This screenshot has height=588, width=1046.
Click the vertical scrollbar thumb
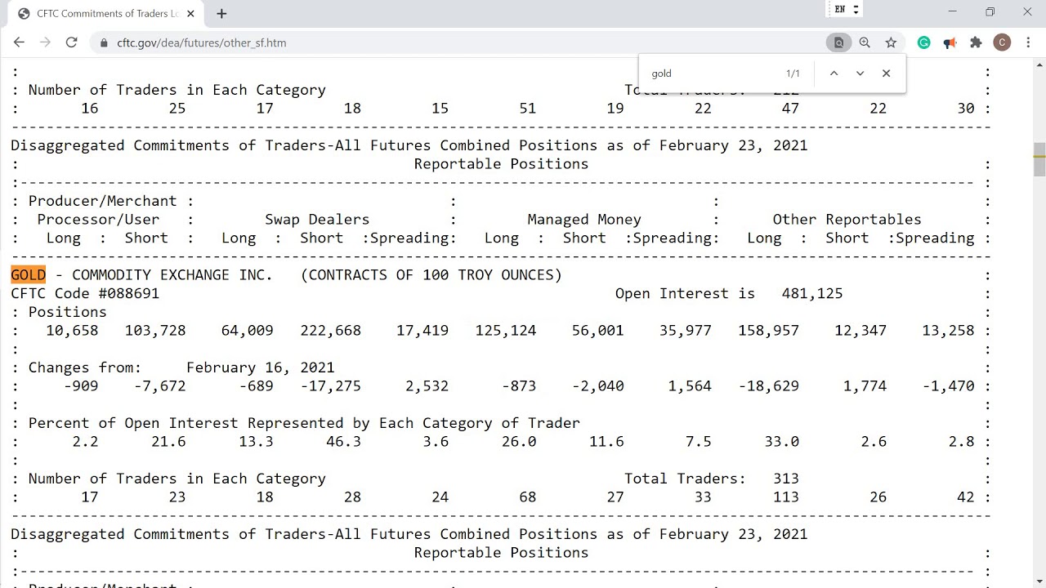(x=1039, y=159)
